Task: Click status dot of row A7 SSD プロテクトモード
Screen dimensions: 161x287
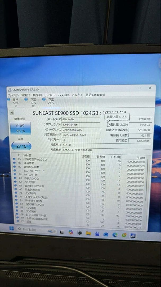Action: coord(14,171)
